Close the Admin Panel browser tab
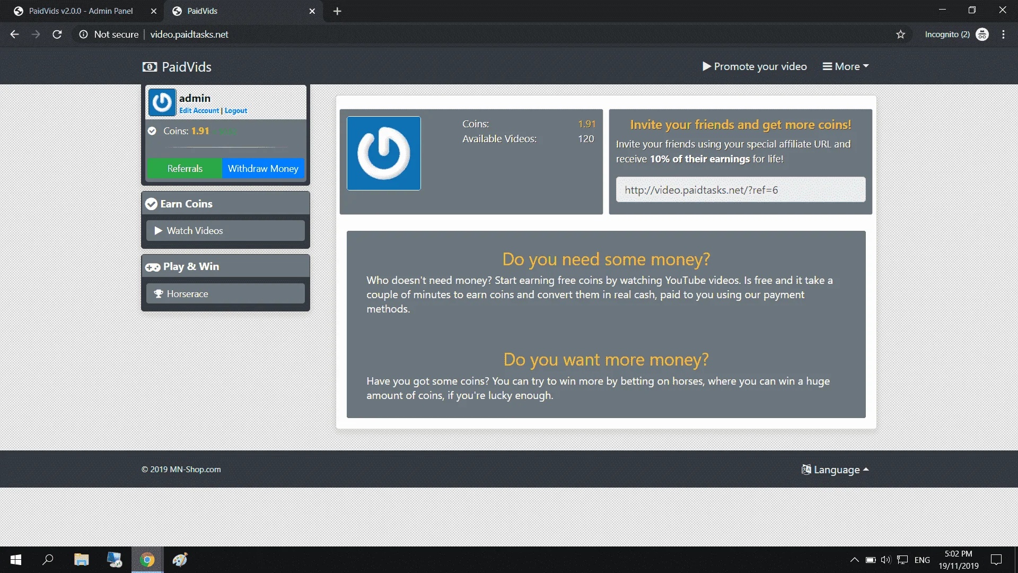 click(x=154, y=11)
